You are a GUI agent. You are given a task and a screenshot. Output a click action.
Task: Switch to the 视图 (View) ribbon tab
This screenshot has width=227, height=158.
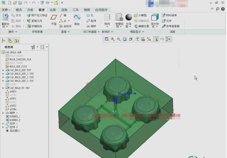point(87,10)
